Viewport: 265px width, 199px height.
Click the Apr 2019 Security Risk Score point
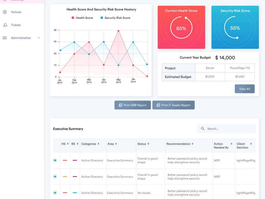[x=104, y=42]
